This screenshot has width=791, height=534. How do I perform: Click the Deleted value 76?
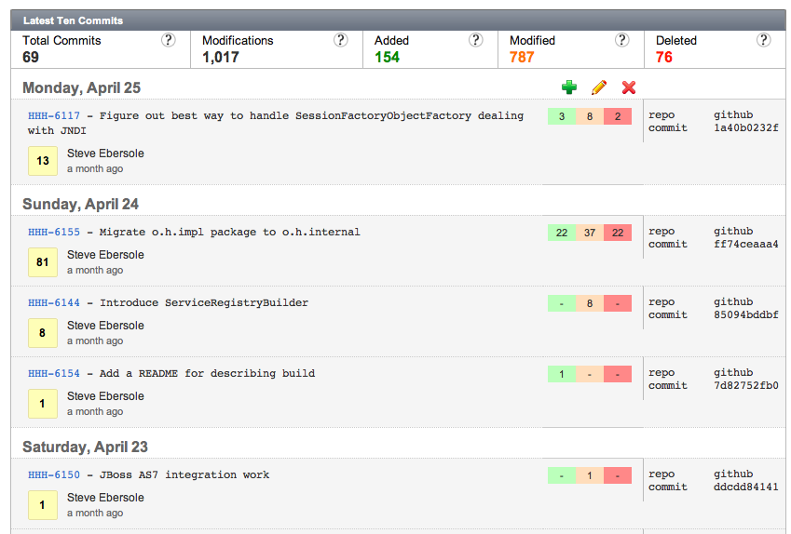tap(664, 57)
